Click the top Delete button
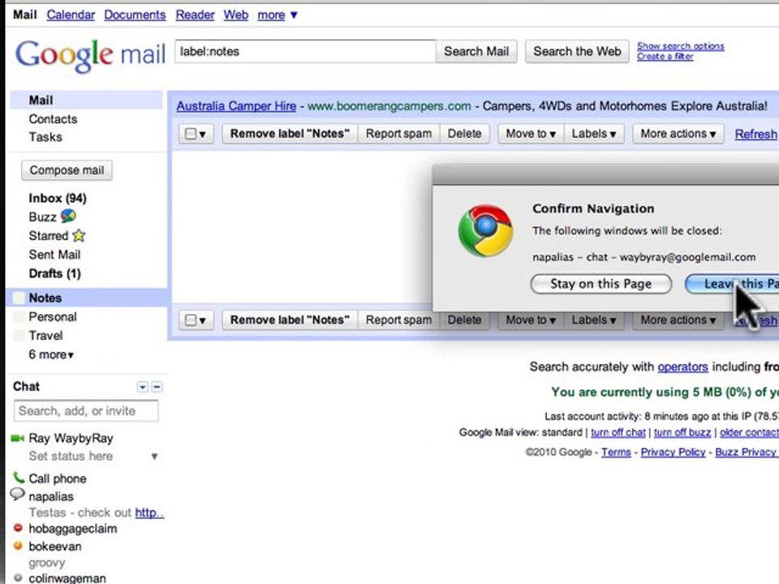This screenshot has width=779, height=584. pos(464,134)
